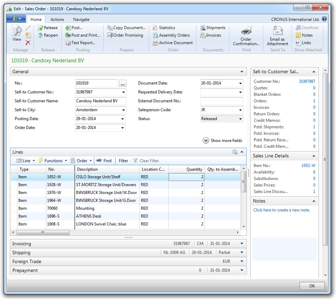Select the ATHENS Desk line description
Image resolution: width=336 pixels, height=299 pixels.
pos(88,216)
